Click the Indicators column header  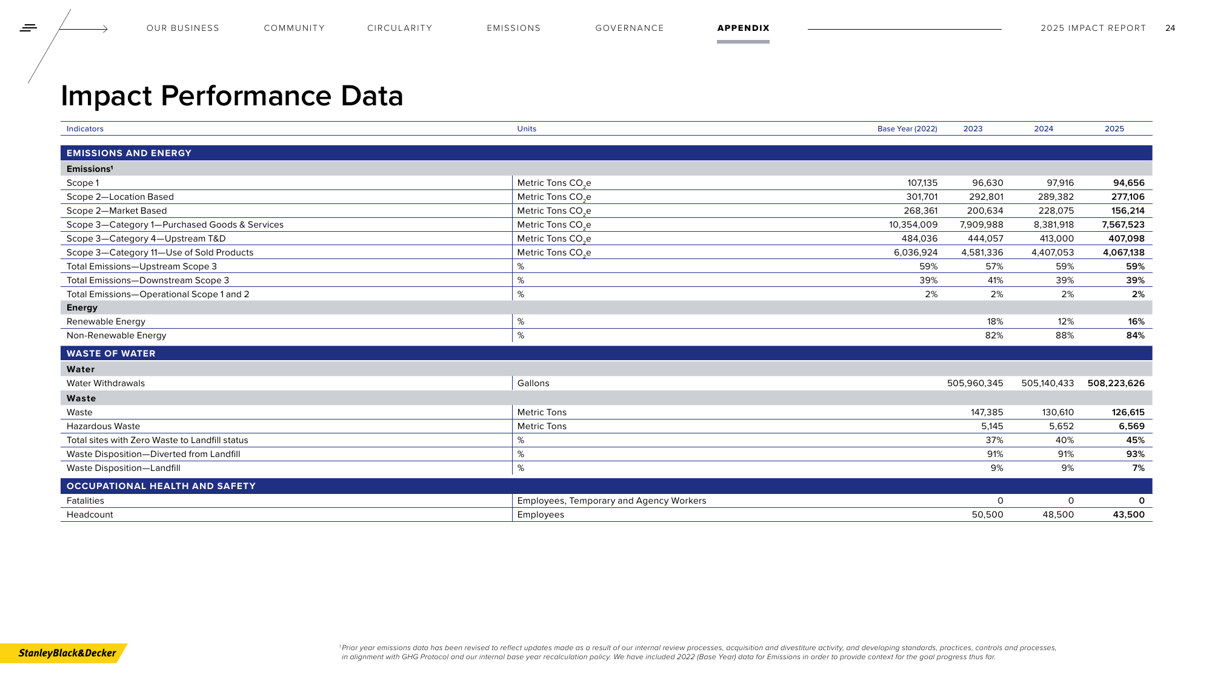click(85, 129)
